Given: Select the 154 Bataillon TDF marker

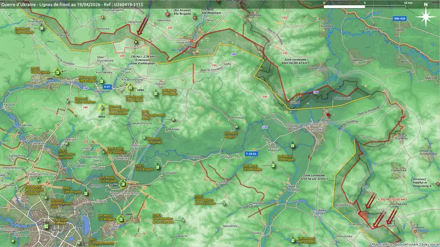Looking at the screenshot, I should click(x=224, y=203).
